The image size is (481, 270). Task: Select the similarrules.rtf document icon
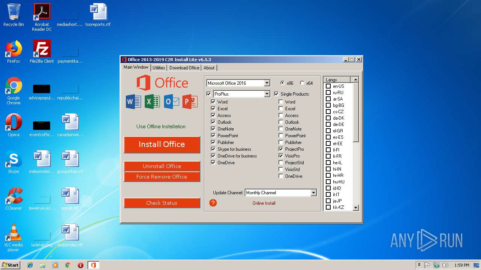[70, 235]
